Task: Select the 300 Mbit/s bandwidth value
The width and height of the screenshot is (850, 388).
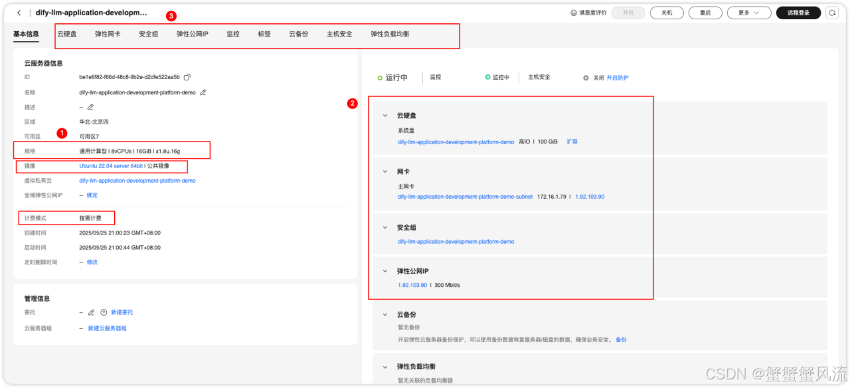Action: point(448,285)
